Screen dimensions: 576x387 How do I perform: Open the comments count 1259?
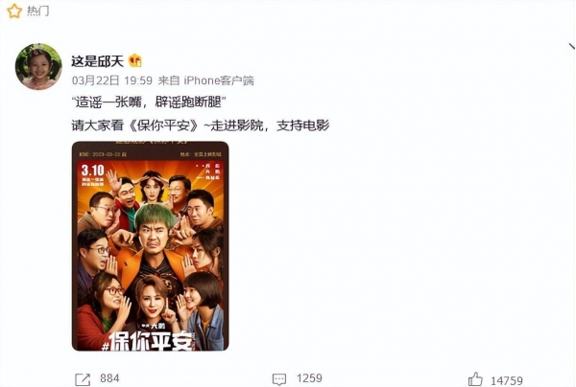[309, 378]
